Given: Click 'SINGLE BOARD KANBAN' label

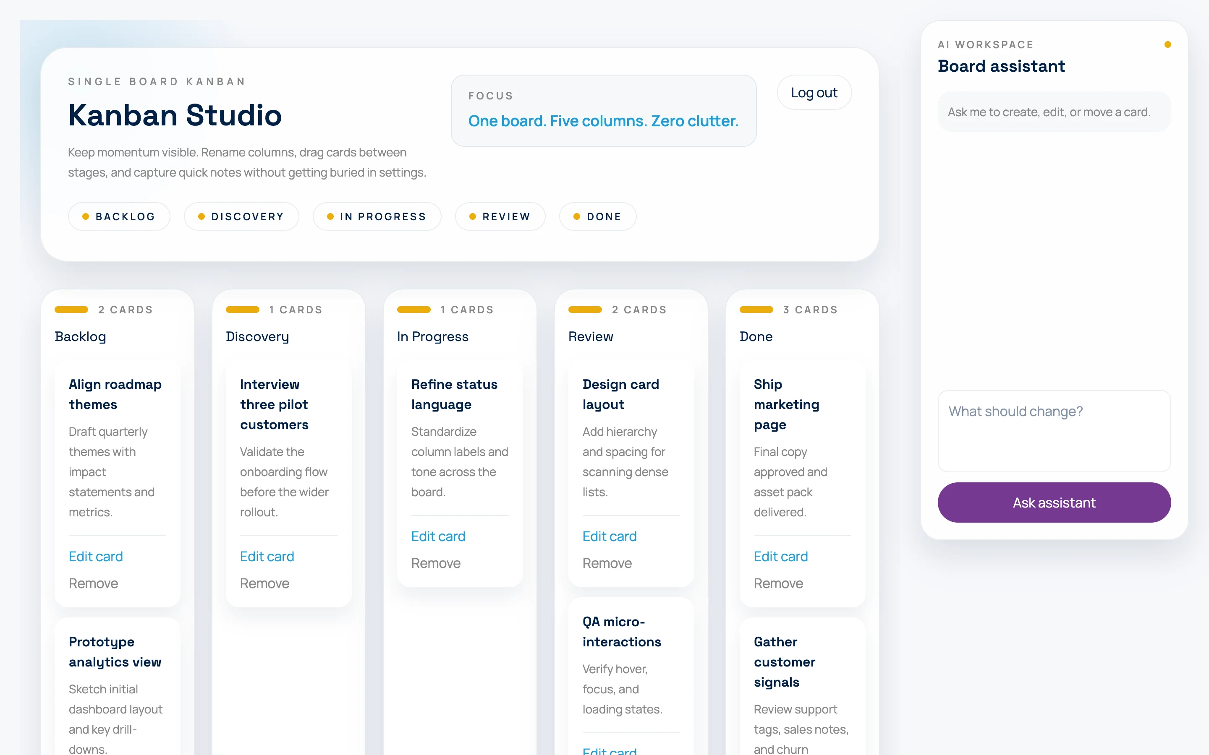Looking at the screenshot, I should (157, 81).
